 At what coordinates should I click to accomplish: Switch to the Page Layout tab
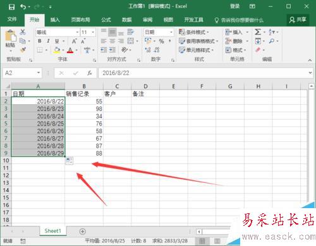[80, 20]
